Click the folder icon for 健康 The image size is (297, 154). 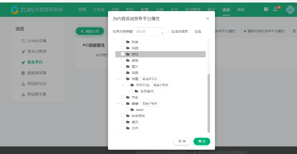(128, 104)
